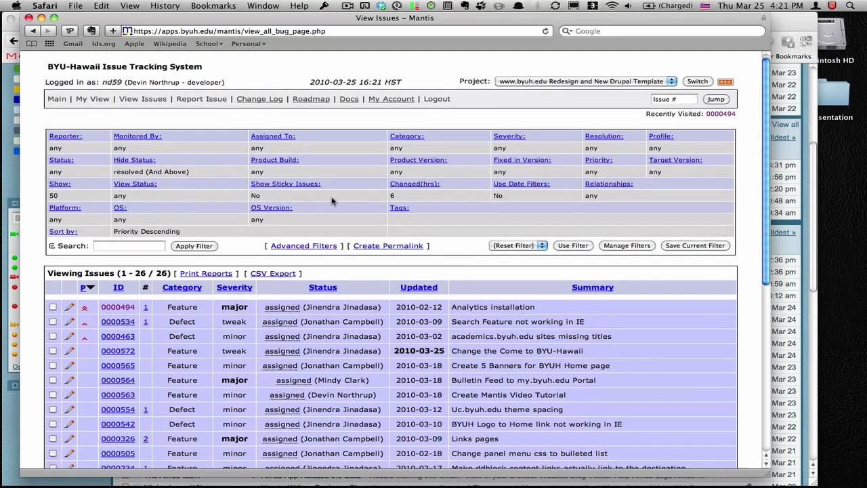Edit issue 0000542 via pencil icon
Image resolution: width=867 pixels, height=488 pixels.
(69, 424)
